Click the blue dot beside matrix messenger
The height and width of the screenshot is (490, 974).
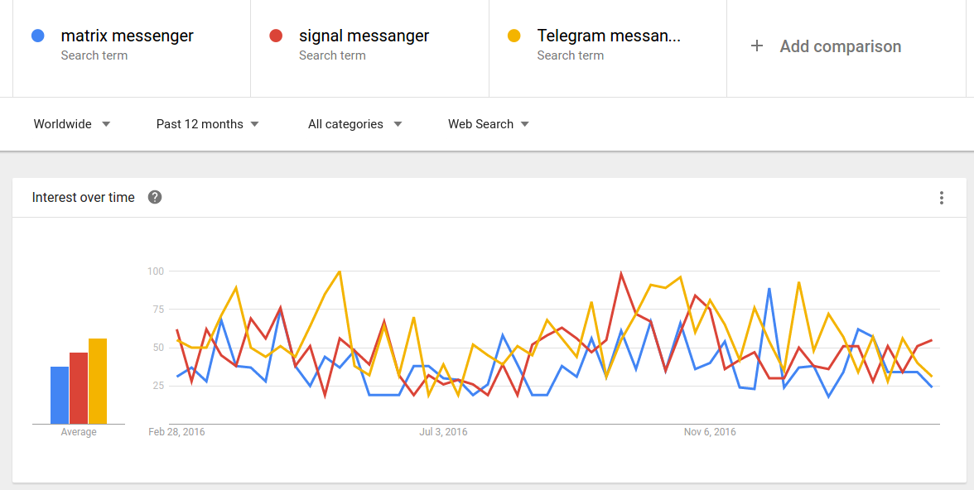(x=37, y=36)
